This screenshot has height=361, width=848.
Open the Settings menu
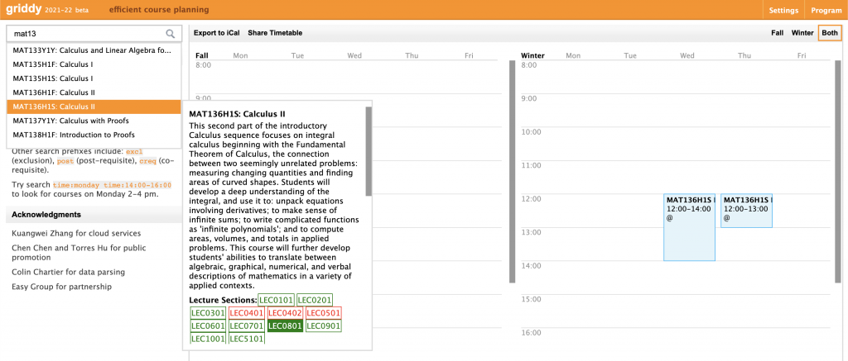click(x=783, y=10)
